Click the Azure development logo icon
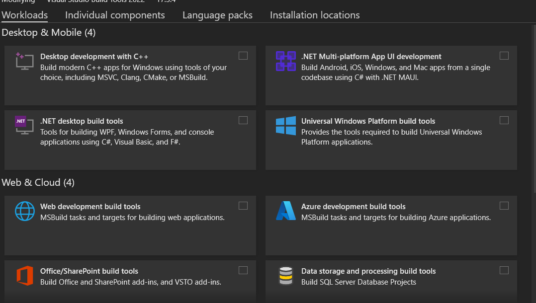Viewport: 536px width, 303px height. point(286,211)
